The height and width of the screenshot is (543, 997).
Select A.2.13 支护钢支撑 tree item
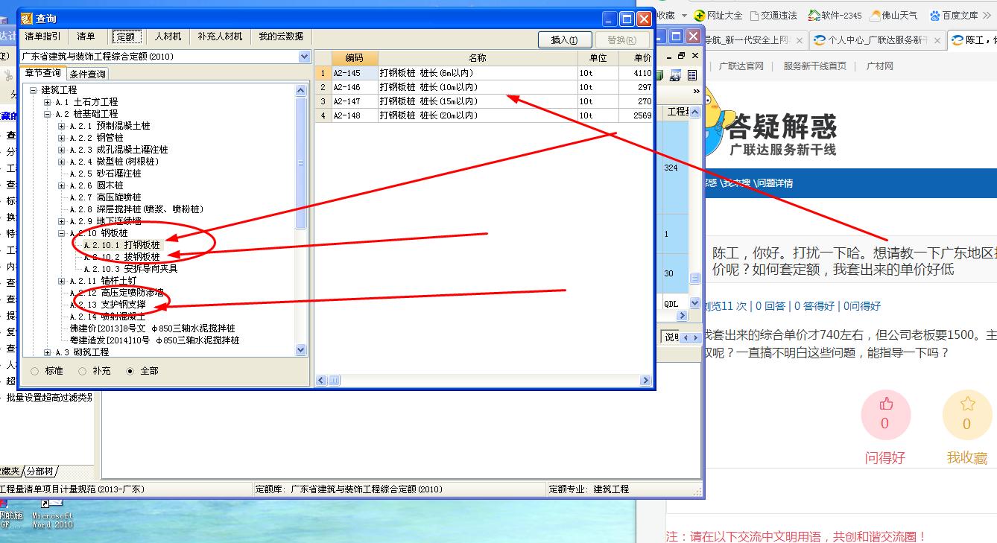(x=107, y=305)
